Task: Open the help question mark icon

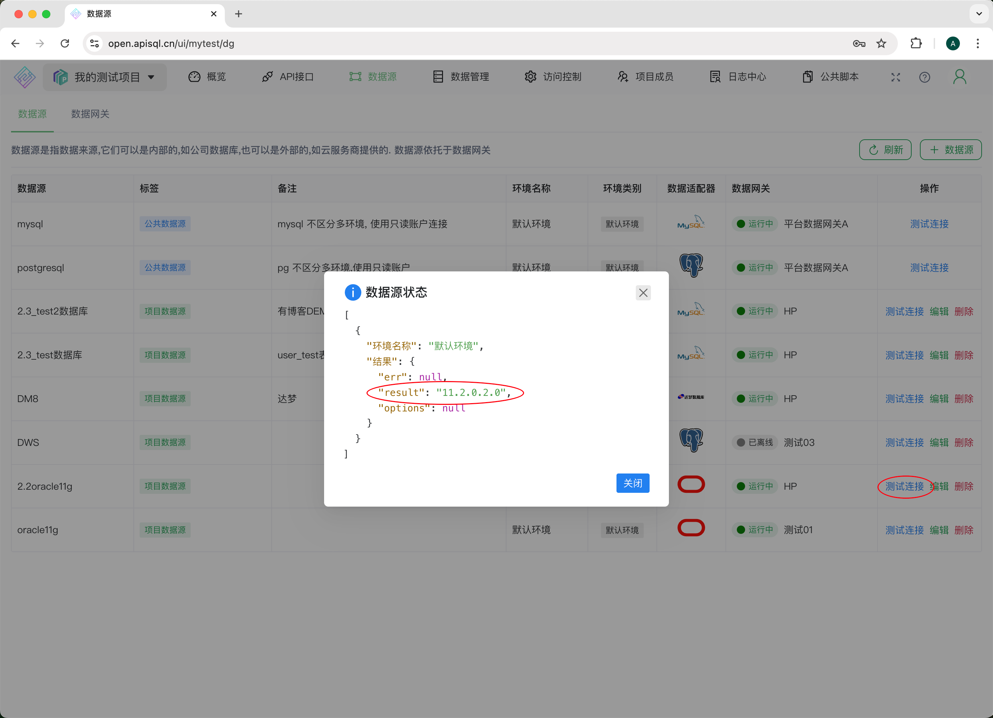Action: point(924,77)
